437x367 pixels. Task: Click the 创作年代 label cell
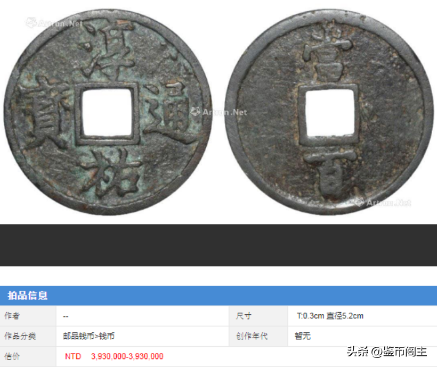pyautogui.click(x=258, y=336)
